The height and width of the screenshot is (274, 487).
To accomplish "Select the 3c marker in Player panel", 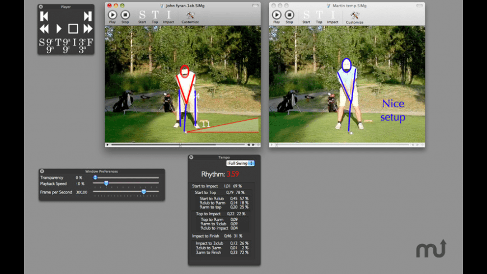I will click(82, 41).
